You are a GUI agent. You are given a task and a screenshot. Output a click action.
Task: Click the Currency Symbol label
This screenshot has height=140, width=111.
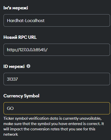click(21, 96)
